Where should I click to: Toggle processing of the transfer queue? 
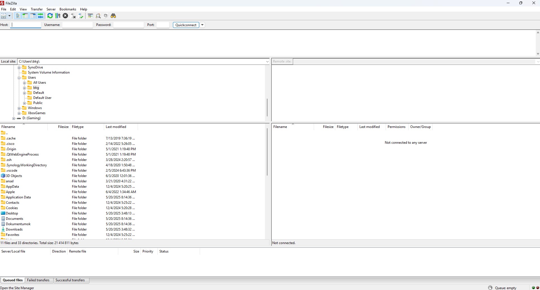[58, 16]
